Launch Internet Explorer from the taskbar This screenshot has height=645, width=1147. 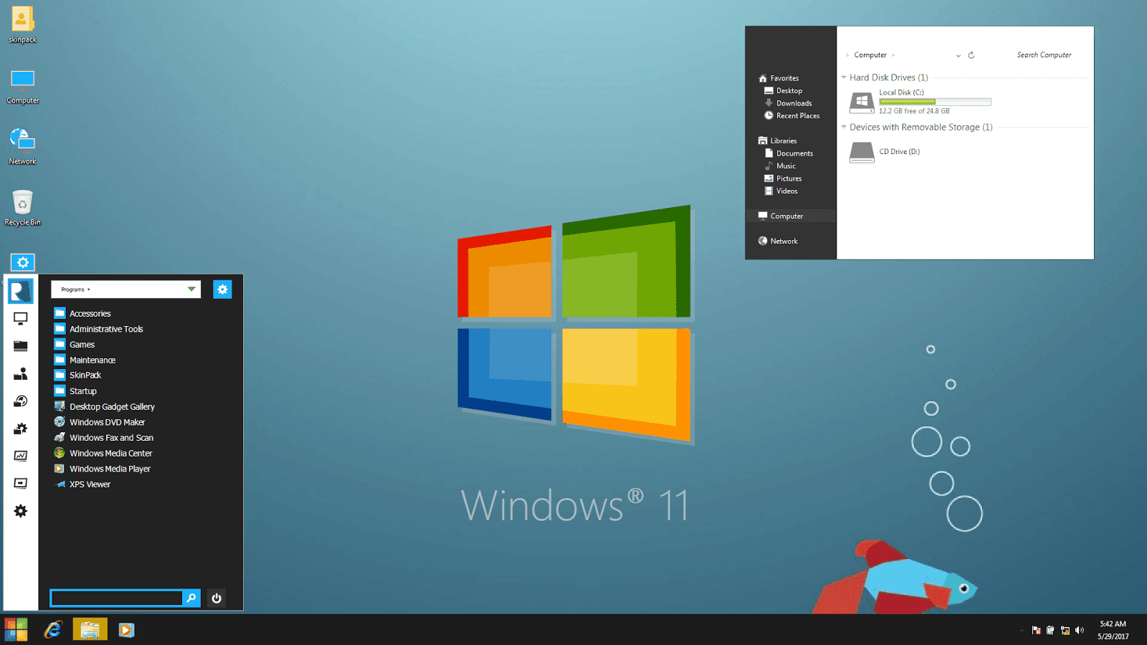click(53, 630)
